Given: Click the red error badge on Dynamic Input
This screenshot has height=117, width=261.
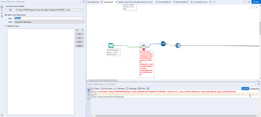Looking at the screenshot, I should coord(144,50).
